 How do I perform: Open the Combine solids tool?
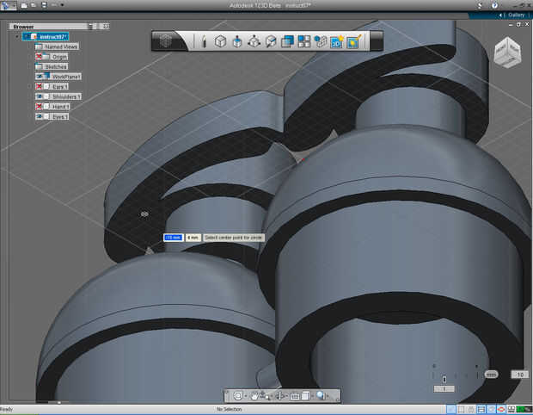287,40
